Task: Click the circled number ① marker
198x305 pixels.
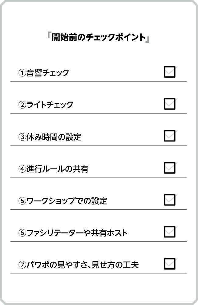Action: click(x=22, y=73)
